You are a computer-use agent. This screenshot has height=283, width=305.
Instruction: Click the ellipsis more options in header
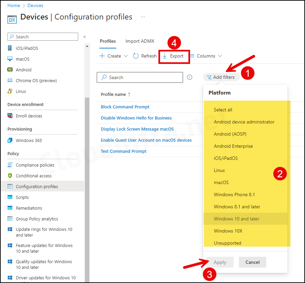143,17
